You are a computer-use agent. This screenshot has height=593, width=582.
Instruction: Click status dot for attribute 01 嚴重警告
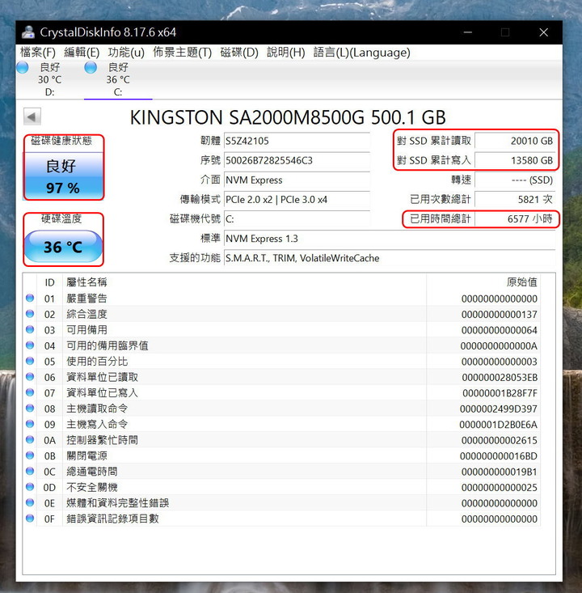click(x=30, y=298)
